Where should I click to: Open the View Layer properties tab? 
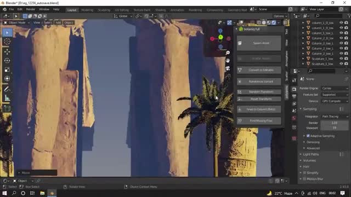pos(294,103)
